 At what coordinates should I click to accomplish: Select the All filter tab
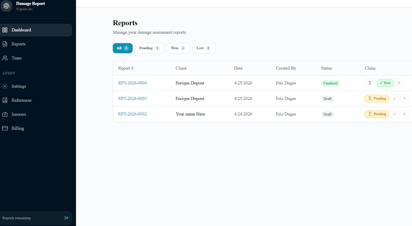point(123,48)
